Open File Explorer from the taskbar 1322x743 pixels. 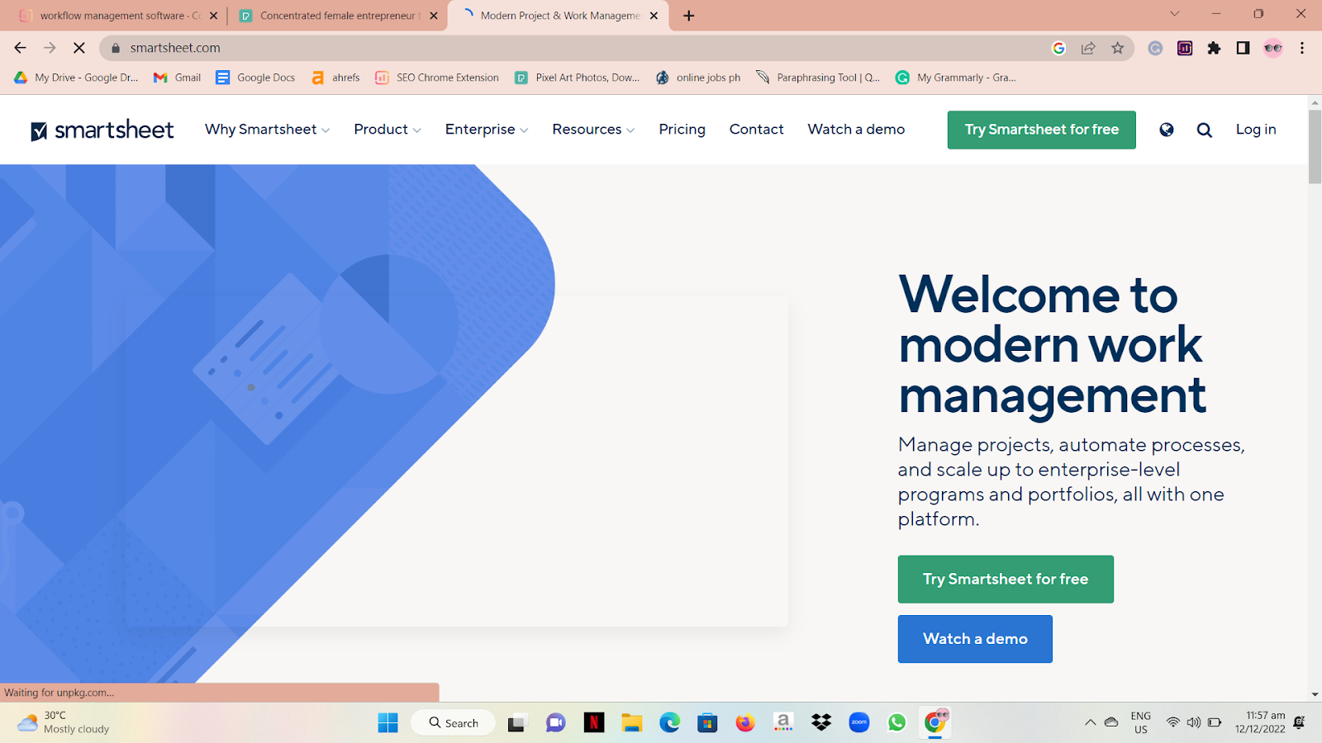tap(632, 723)
